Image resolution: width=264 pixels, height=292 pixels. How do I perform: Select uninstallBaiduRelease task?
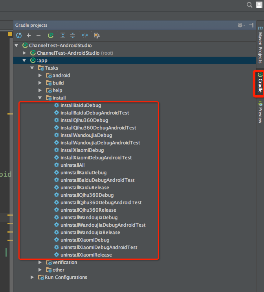85,188
